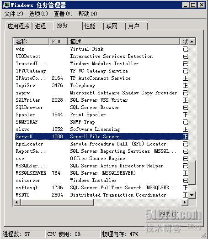The height and width of the screenshot is (239, 208).
Task: Click PID value 764
Action: coord(56,173)
